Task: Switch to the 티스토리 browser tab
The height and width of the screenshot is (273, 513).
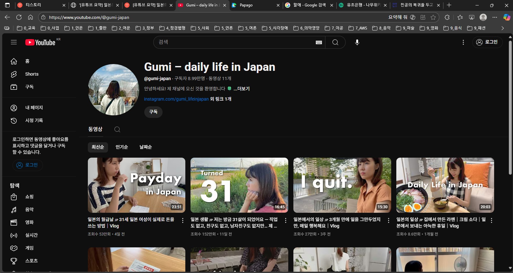Action: [41, 5]
